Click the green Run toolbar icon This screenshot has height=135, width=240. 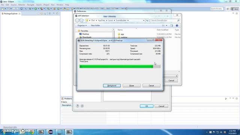click(x=36, y=9)
